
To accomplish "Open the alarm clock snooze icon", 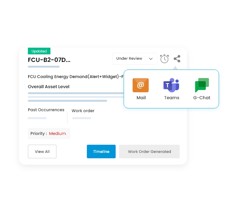I will point(164,59).
